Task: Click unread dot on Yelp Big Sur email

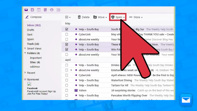Action: pos(76,29)
